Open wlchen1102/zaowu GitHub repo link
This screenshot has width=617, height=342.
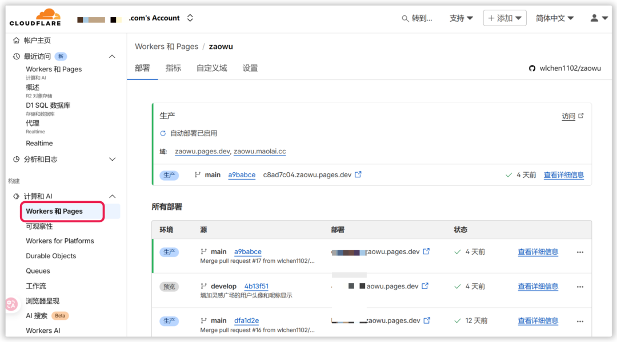[x=570, y=68]
